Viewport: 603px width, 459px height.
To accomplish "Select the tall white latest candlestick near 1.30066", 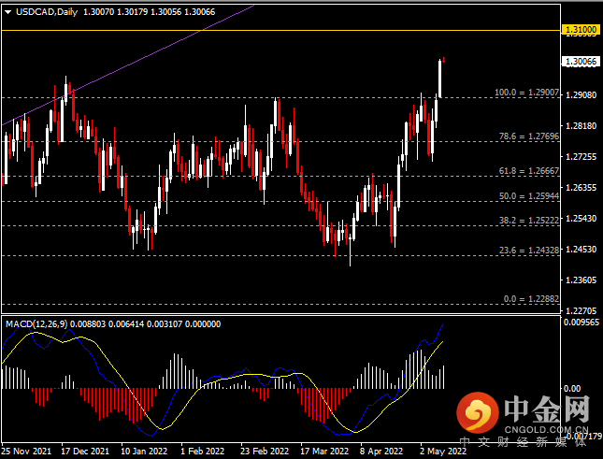I will tap(439, 79).
